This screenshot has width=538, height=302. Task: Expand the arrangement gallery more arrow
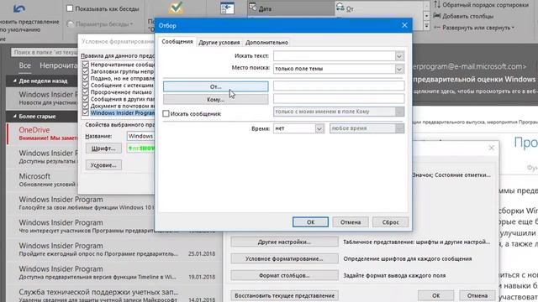pyautogui.click(x=426, y=26)
